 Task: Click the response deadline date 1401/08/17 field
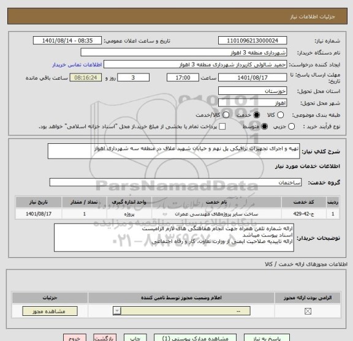[x=252, y=77]
